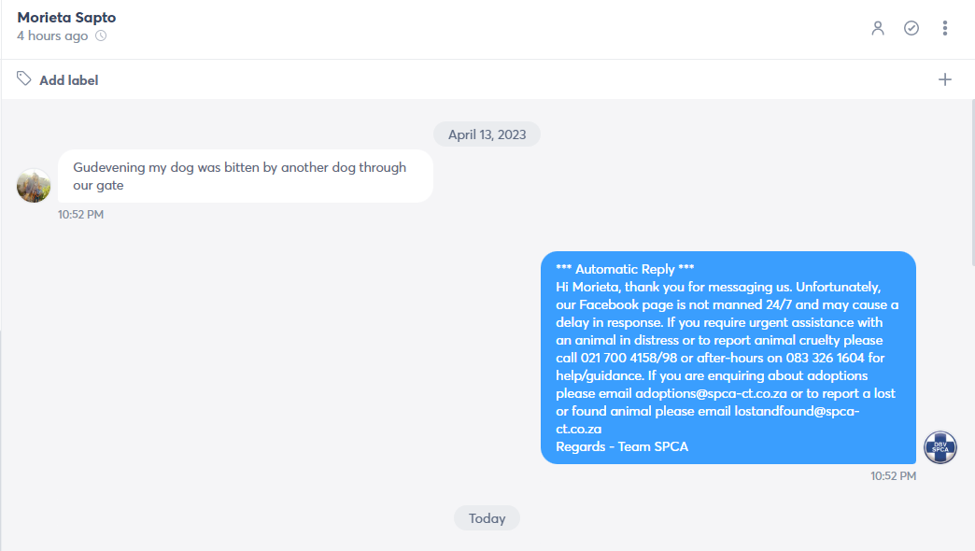The image size is (975, 551).
Task: Open the three-dot more options menu
Action: tap(944, 28)
